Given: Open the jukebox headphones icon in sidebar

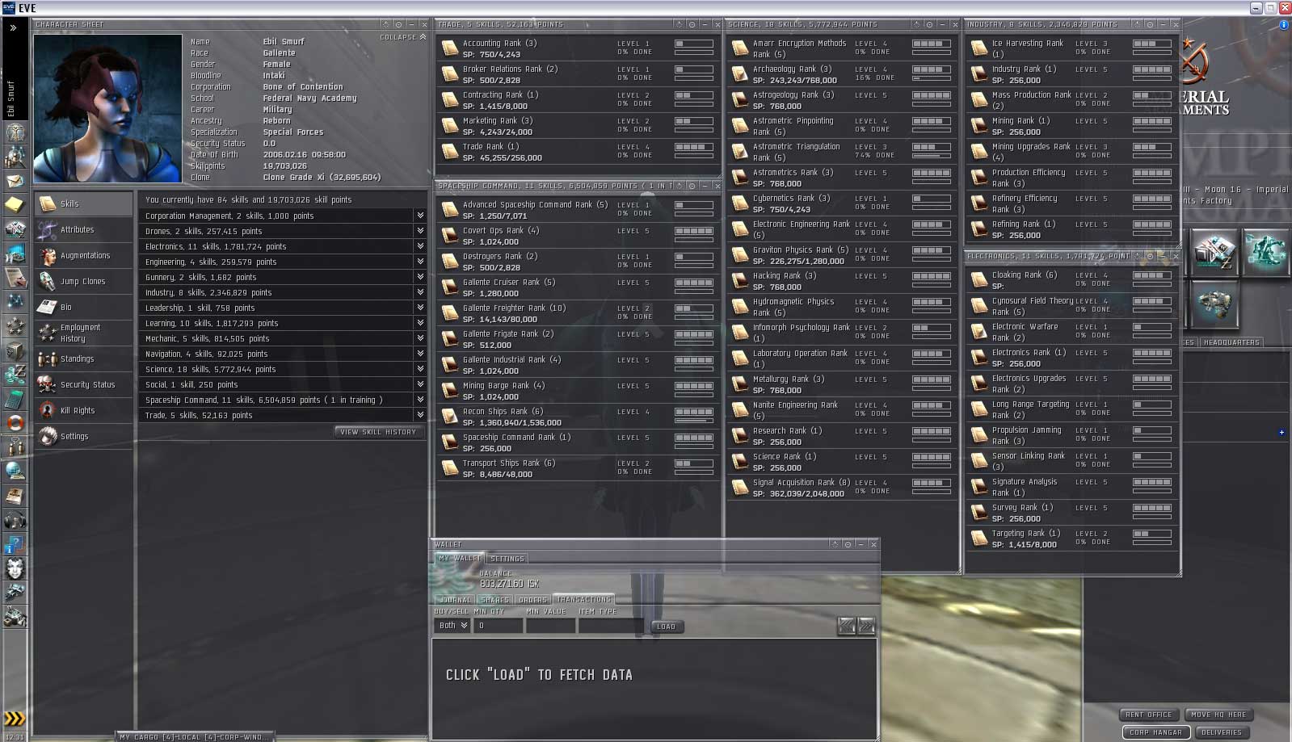Looking at the screenshot, I should tap(15, 520).
